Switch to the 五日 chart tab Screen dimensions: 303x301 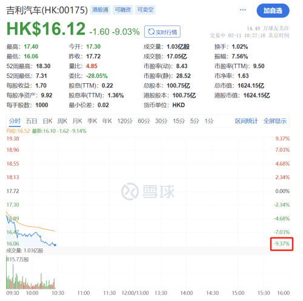coord(32,121)
